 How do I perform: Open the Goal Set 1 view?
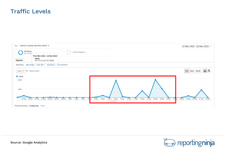tap(40, 65)
